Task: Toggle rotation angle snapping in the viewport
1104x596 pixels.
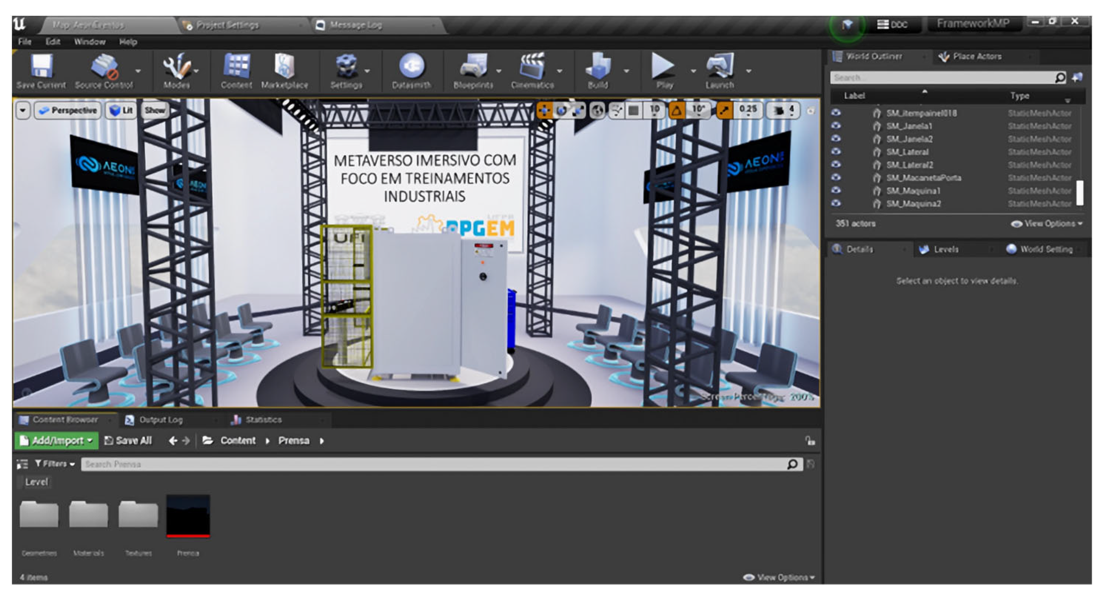Action: tap(677, 111)
